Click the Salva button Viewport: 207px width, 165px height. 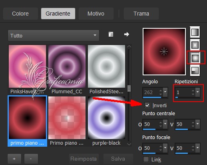[118, 159]
